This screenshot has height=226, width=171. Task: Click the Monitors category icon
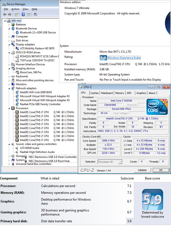13,84
